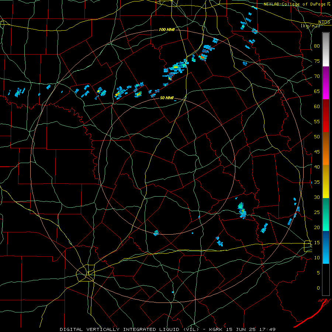
Task: Click the 17:49 timestamp in caption
Action: point(268,329)
